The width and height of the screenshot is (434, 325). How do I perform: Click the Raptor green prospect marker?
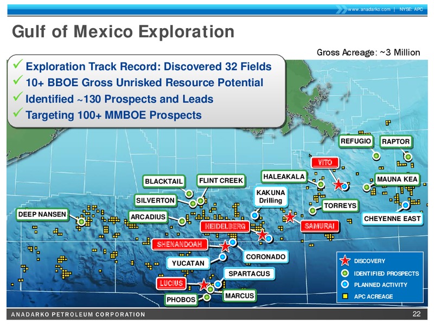click(408, 157)
